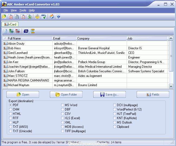
Task: Click the home page house icon
Action: (x=52, y=17)
